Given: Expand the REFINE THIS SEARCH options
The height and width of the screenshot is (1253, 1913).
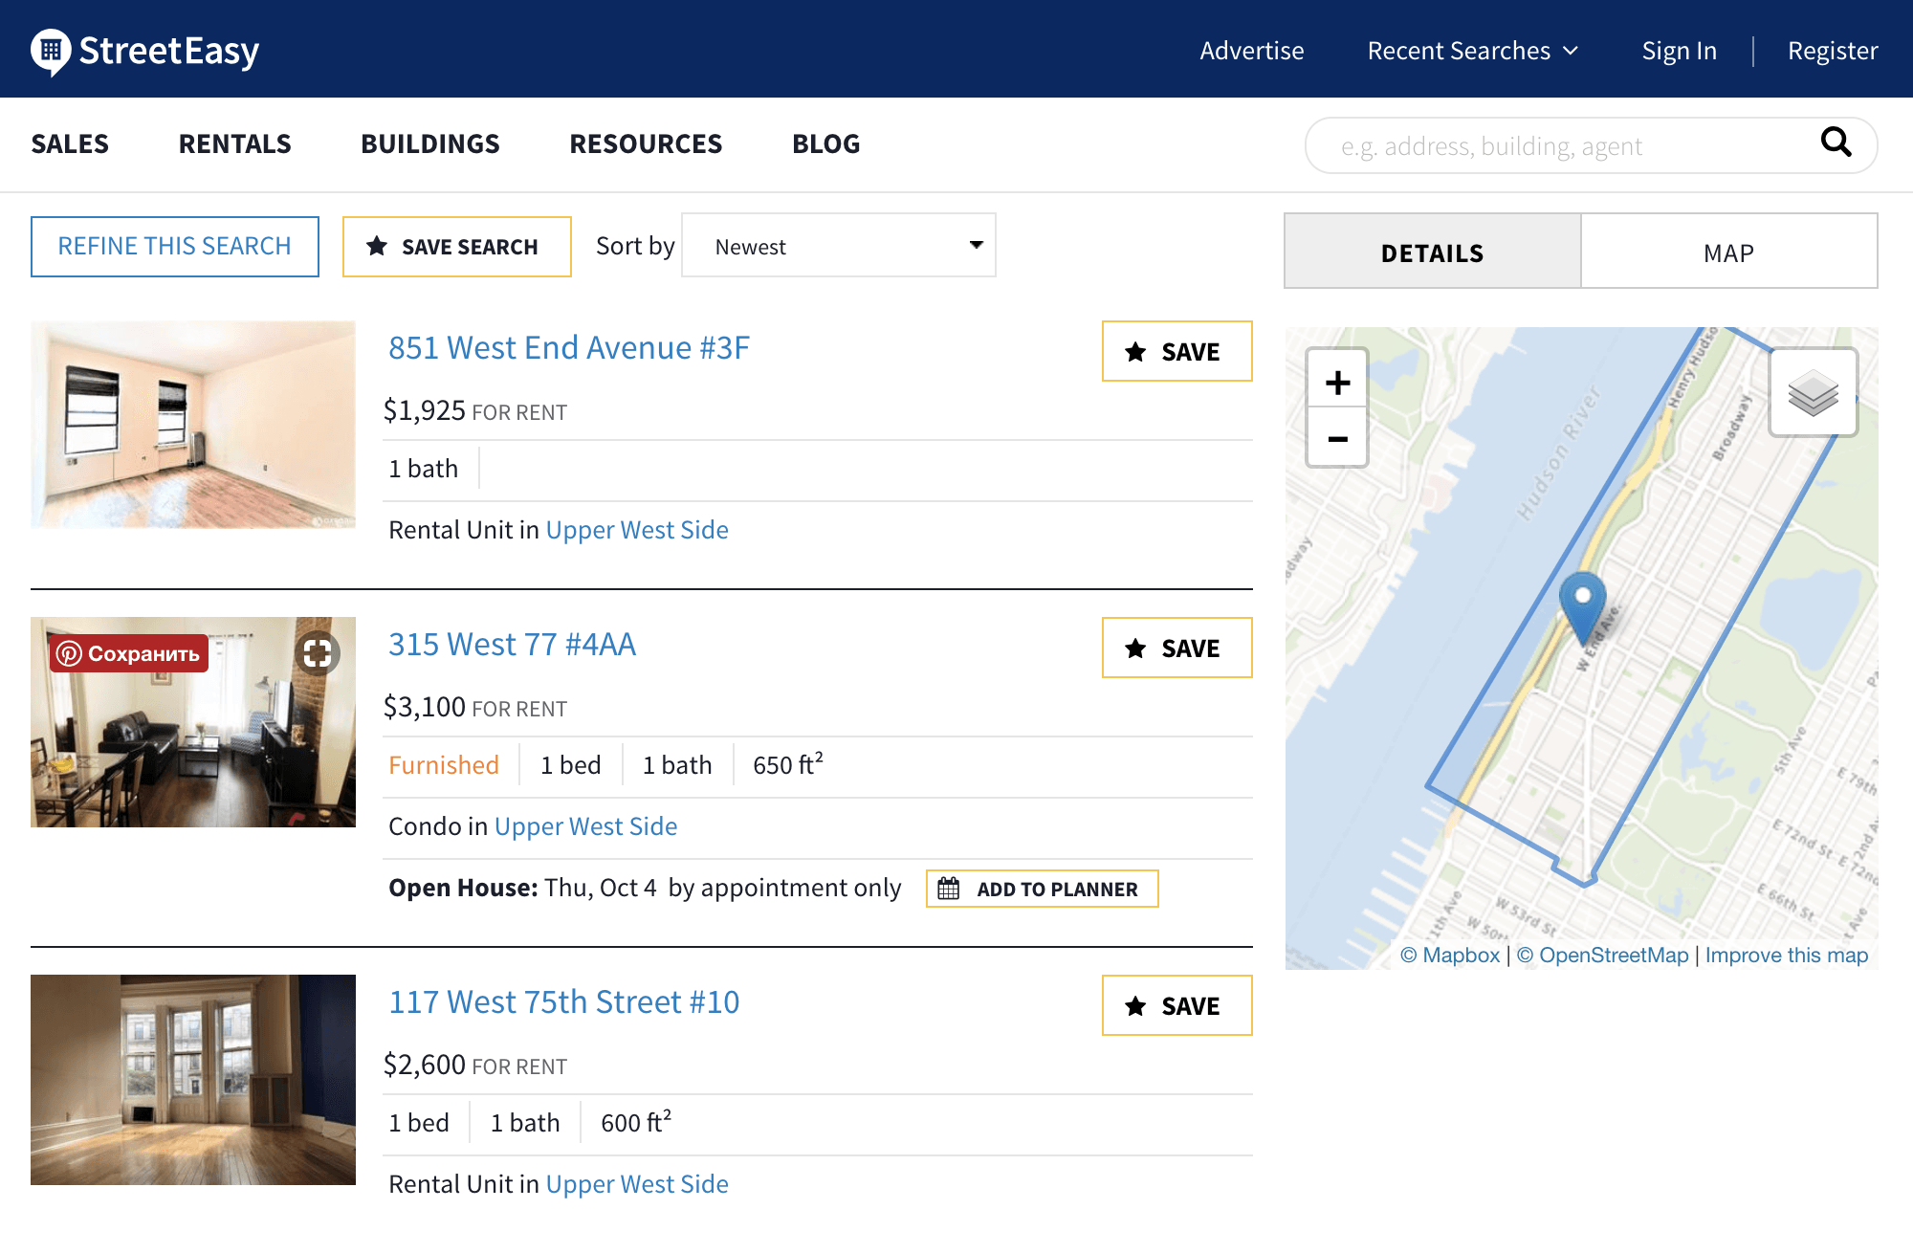Looking at the screenshot, I should [x=173, y=246].
